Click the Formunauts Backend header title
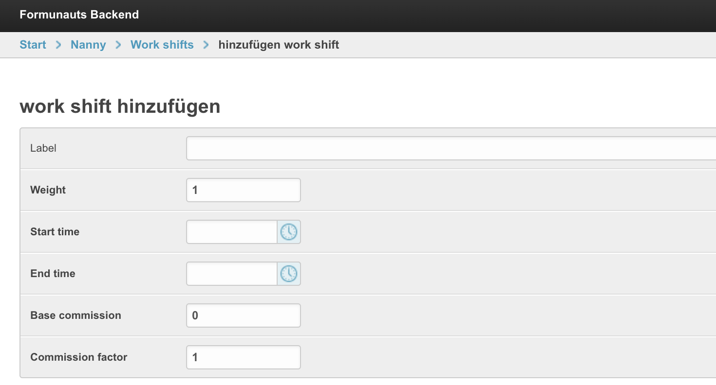Viewport: 716px width, 385px height. point(79,15)
